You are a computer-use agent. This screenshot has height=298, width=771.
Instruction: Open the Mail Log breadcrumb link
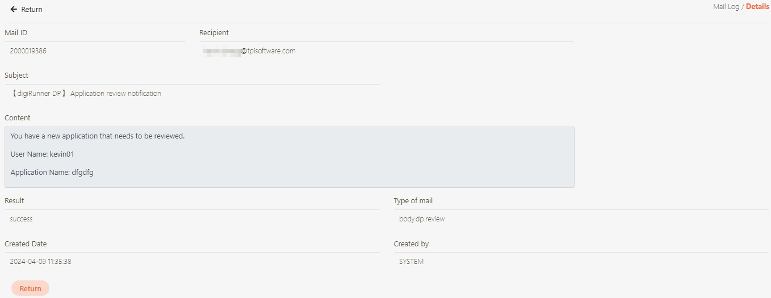point(726,7)
